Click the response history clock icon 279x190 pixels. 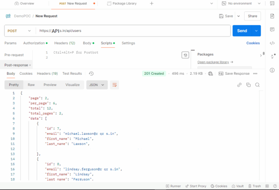tap(91, 73)
